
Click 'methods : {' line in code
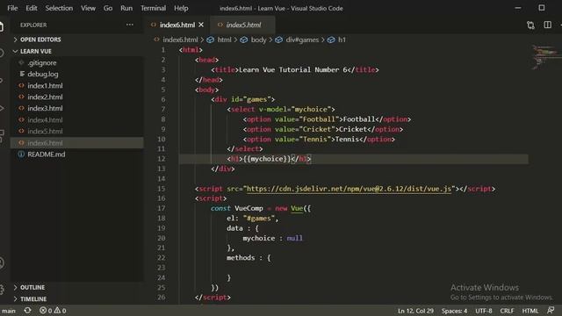point(249,257)
